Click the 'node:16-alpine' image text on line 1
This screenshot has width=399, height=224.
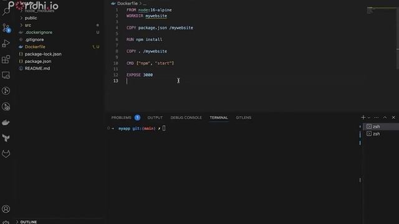(155, 10)
